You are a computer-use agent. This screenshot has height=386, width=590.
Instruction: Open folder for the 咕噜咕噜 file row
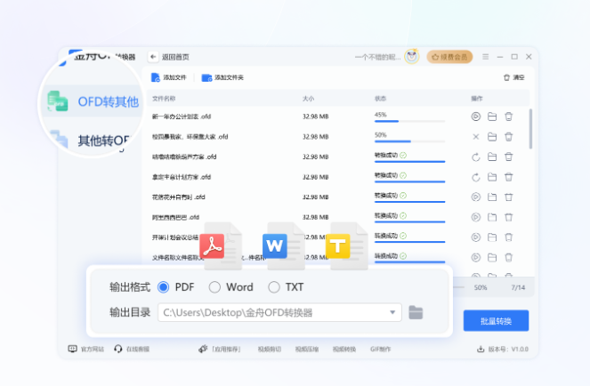coord(492,157)
